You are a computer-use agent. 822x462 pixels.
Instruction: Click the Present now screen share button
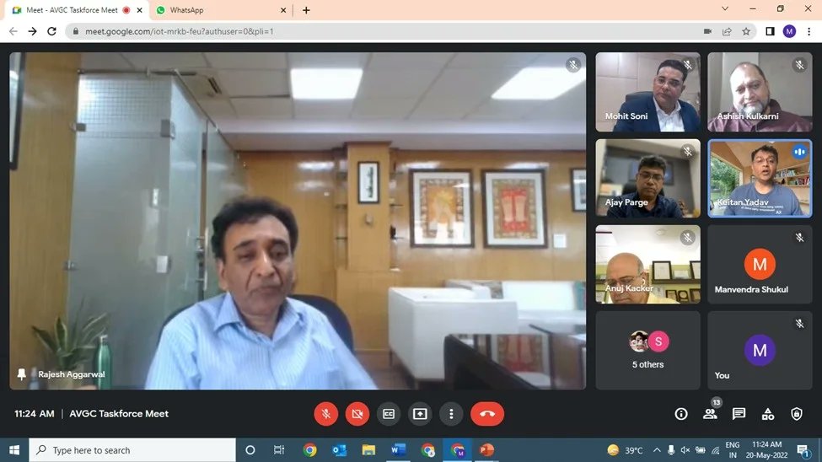click(420, 414)
